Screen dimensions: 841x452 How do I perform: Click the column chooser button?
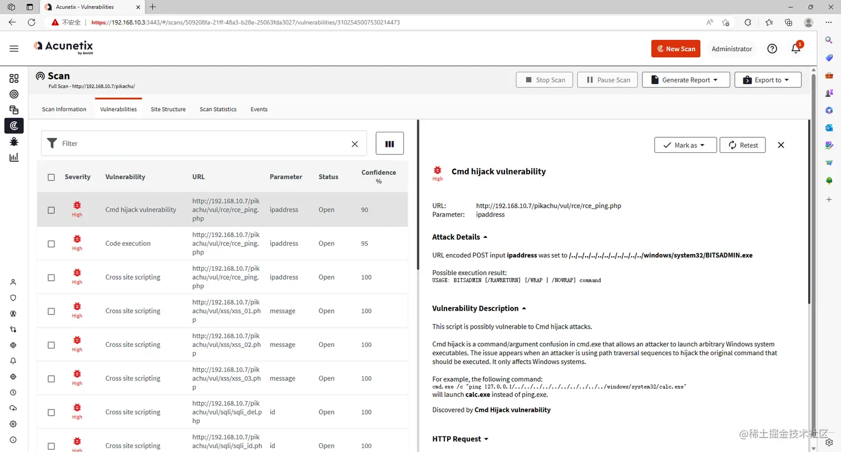pyautogui.click(x=389, y=143)
